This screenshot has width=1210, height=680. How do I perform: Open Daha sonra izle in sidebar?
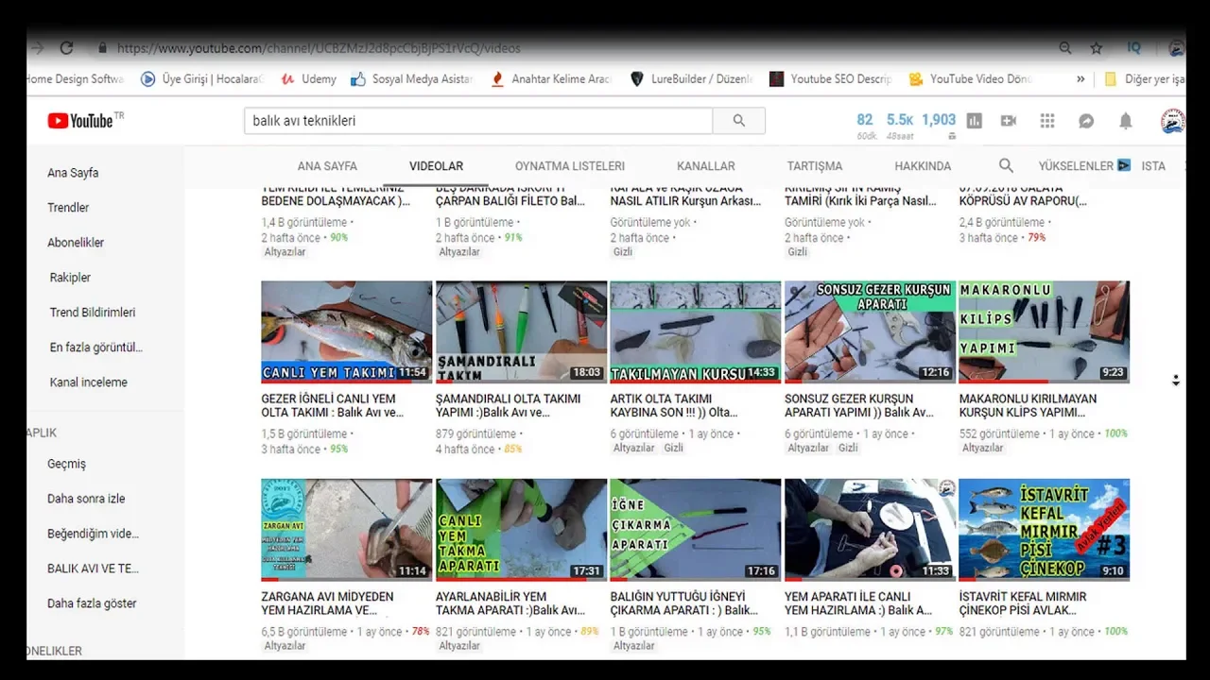[x=86, y=499]
